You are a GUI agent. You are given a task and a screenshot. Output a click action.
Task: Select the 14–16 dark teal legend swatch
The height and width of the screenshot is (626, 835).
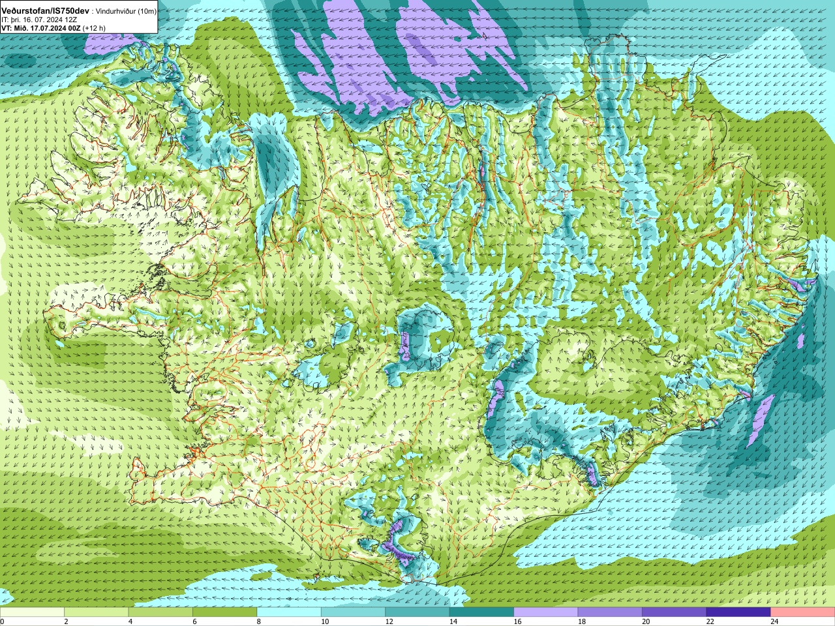pos(481,612)
